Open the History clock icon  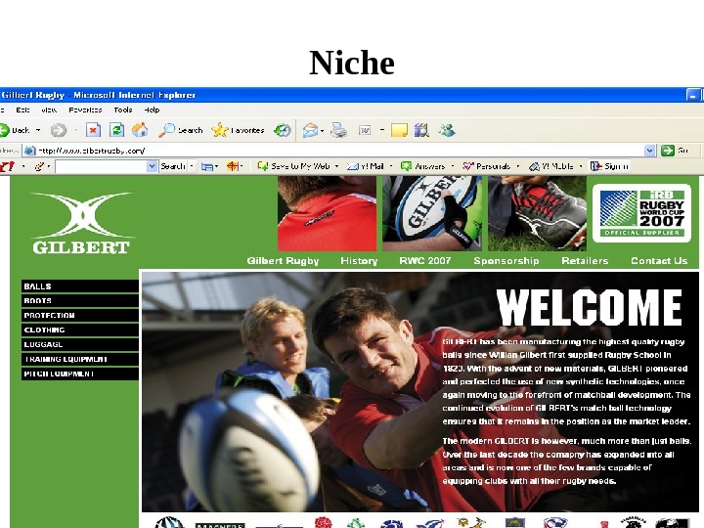(283, 130)
